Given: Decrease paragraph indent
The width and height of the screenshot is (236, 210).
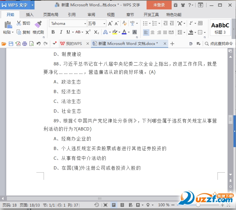Looking at the screenshot, I should coord(165,23).
